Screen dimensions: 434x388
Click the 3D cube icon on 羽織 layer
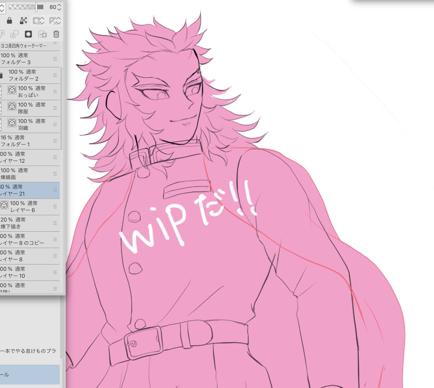point(12,123)
